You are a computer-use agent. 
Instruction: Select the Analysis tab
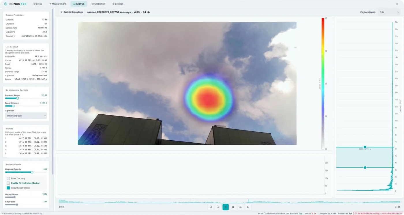79,4
